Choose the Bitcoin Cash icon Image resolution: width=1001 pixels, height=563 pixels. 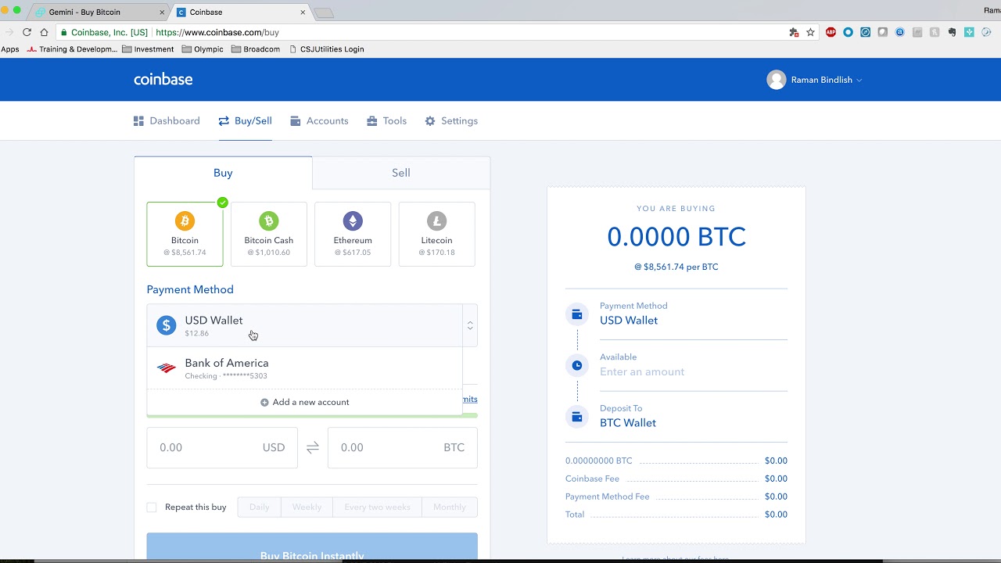click(268, 221)
